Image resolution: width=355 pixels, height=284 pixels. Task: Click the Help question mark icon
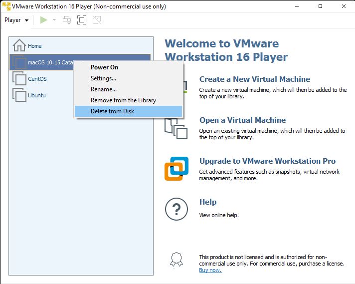coord(176,210)
